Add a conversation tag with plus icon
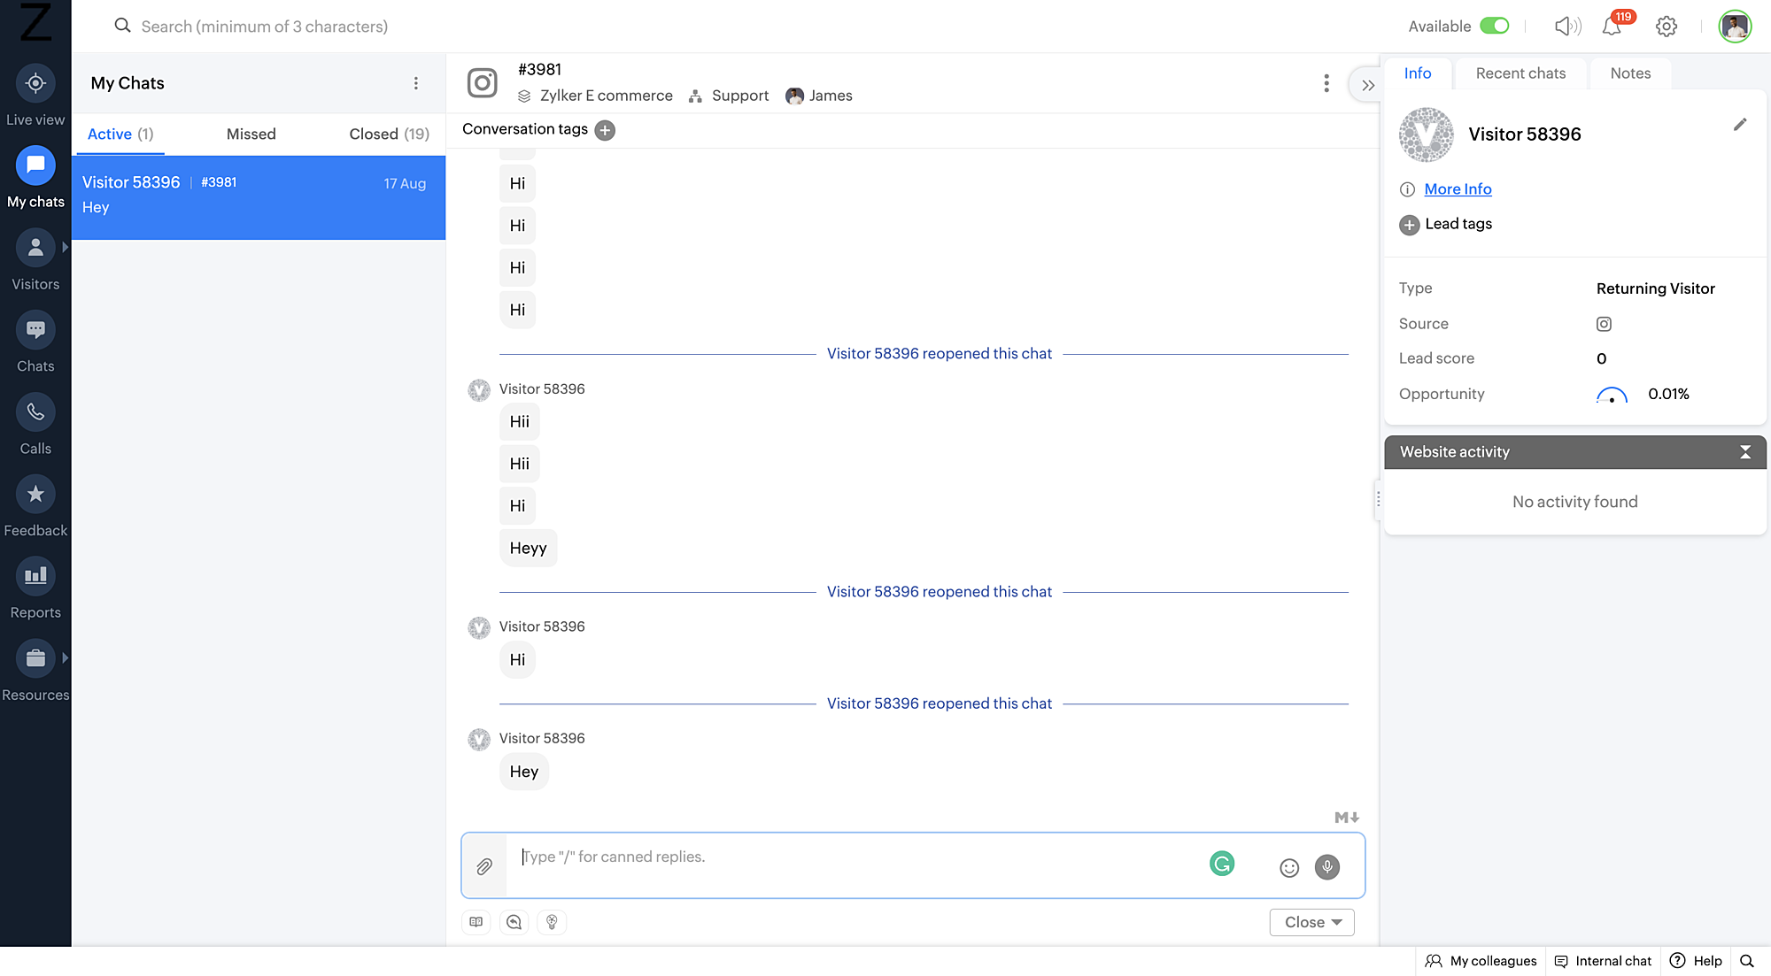 click(605, 130)
